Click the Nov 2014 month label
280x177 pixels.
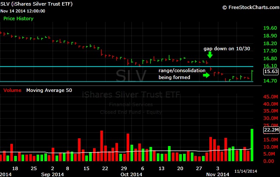(x=218, y=174)
